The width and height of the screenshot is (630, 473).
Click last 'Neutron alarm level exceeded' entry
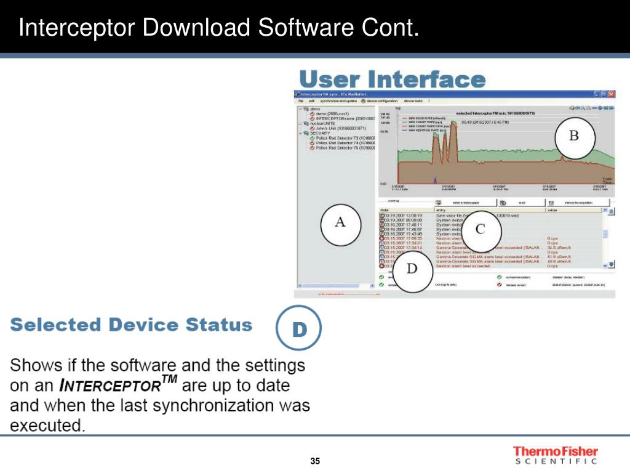(463, 266)
